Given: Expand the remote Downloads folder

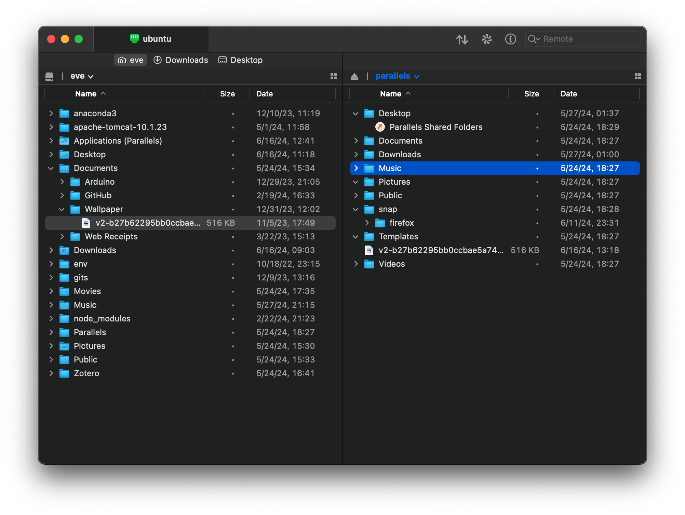Looking at the screenshot, I should (x=356, y=155).
